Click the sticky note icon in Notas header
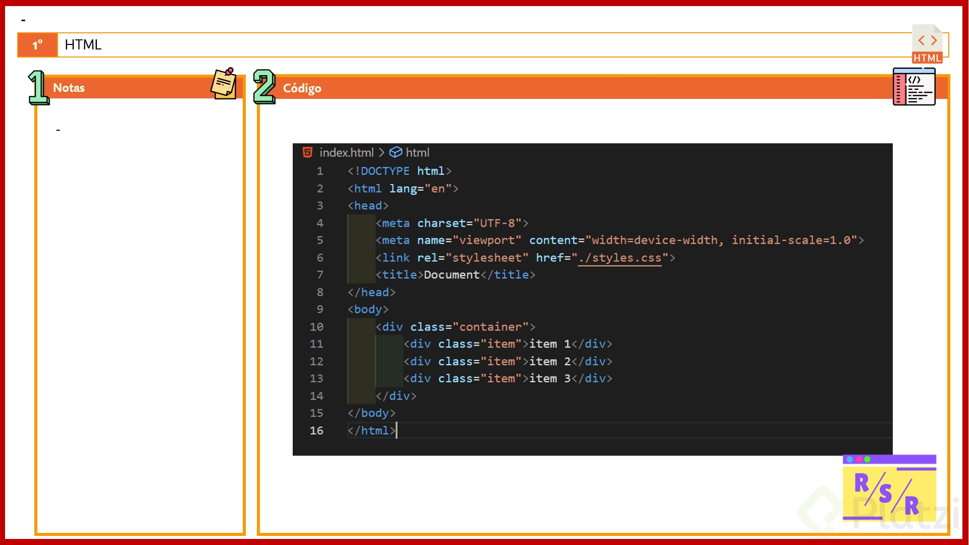The image size is (969, 545). click(224, 83)
